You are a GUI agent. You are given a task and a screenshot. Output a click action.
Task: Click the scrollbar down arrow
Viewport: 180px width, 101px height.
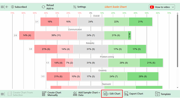[178, 87]
